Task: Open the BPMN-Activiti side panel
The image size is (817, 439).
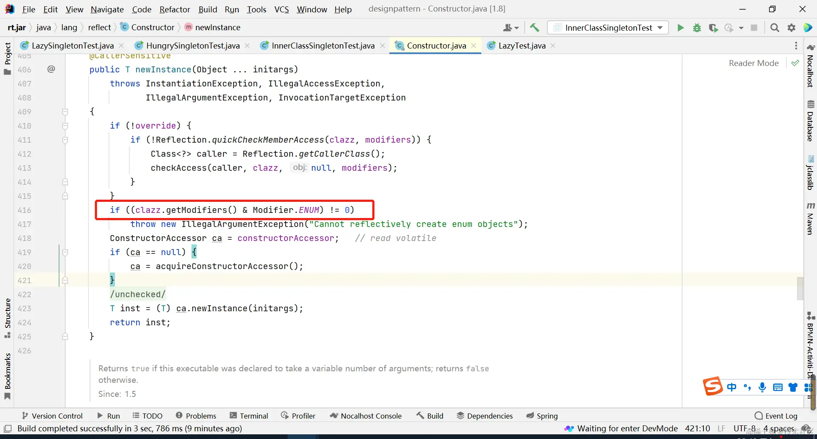Action: (811, 346)
